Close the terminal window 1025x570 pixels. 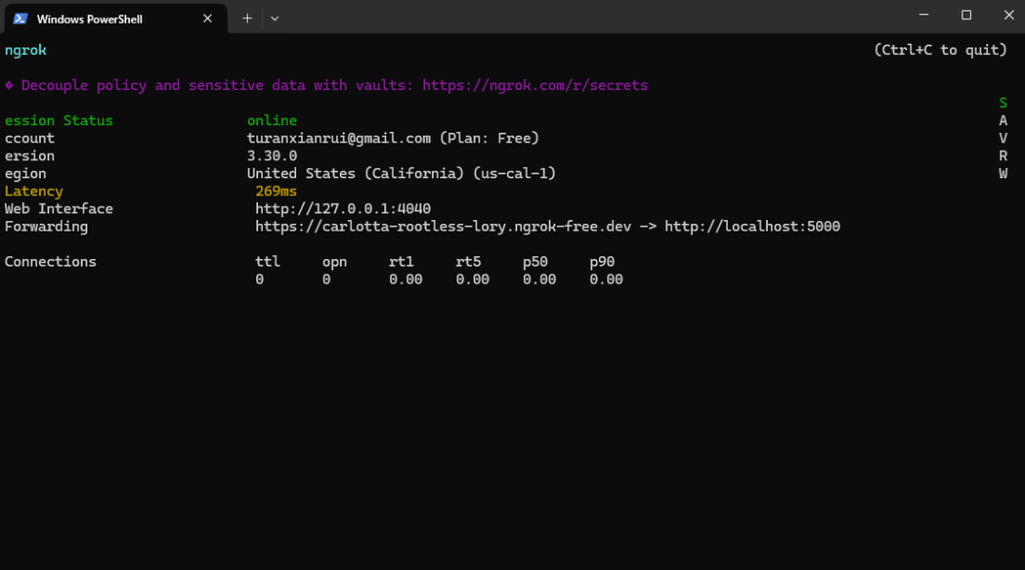coord(1008,14)
